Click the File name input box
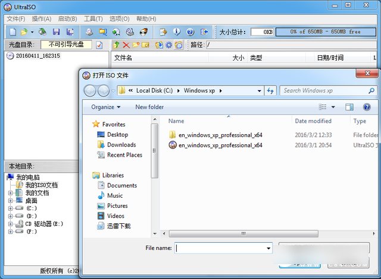 click(223, 248)
